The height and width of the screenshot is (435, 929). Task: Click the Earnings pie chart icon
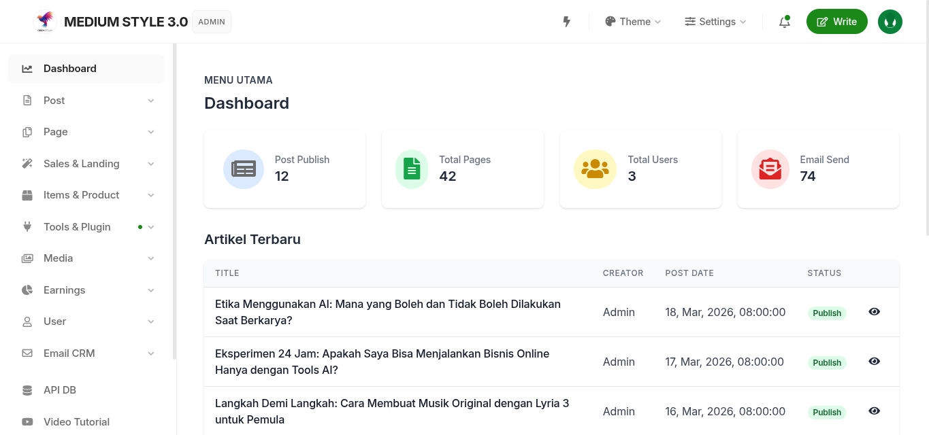27,290
